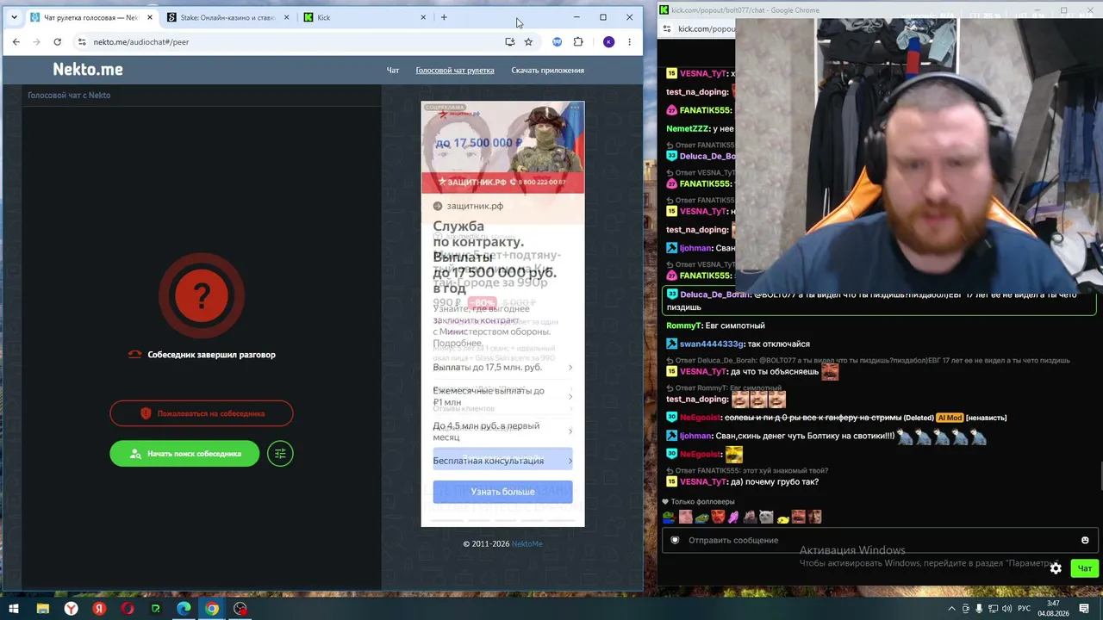Screen dimensions: 1103x620
Task: Bookmark this page with the star
Action: point(528,41)
